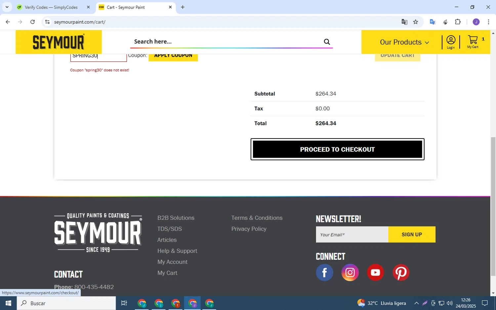Open the tab search dropdown arrow
496x310 pixels.
pyautogui.click(x=7, y=7)
